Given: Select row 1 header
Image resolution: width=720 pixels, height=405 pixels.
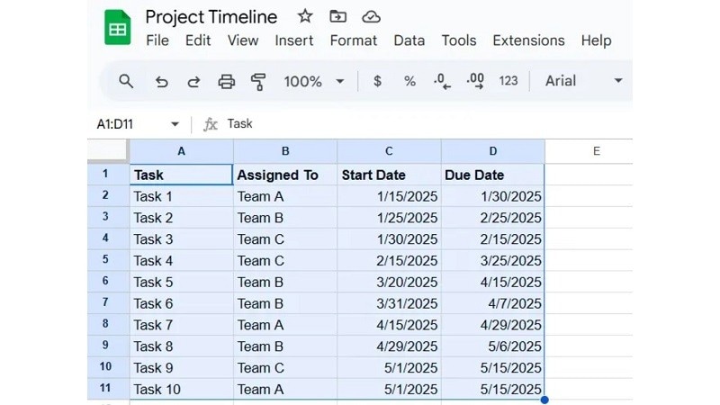Looking at the screenshot, I should (108, 174).
